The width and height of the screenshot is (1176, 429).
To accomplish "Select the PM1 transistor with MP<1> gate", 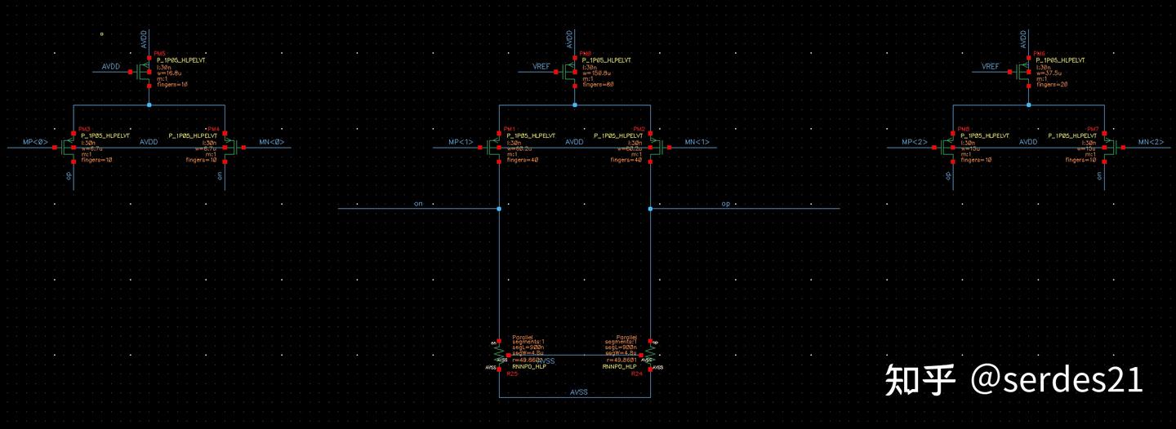I will [x=492, y=146].
